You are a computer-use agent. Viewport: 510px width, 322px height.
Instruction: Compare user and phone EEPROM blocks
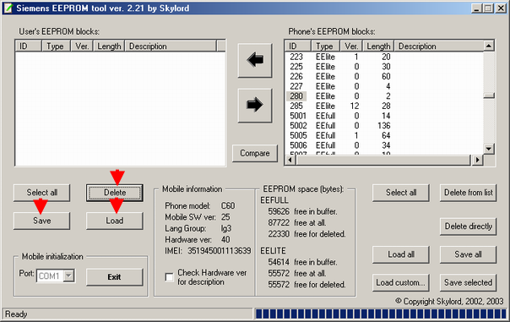(x=255, y=153)
